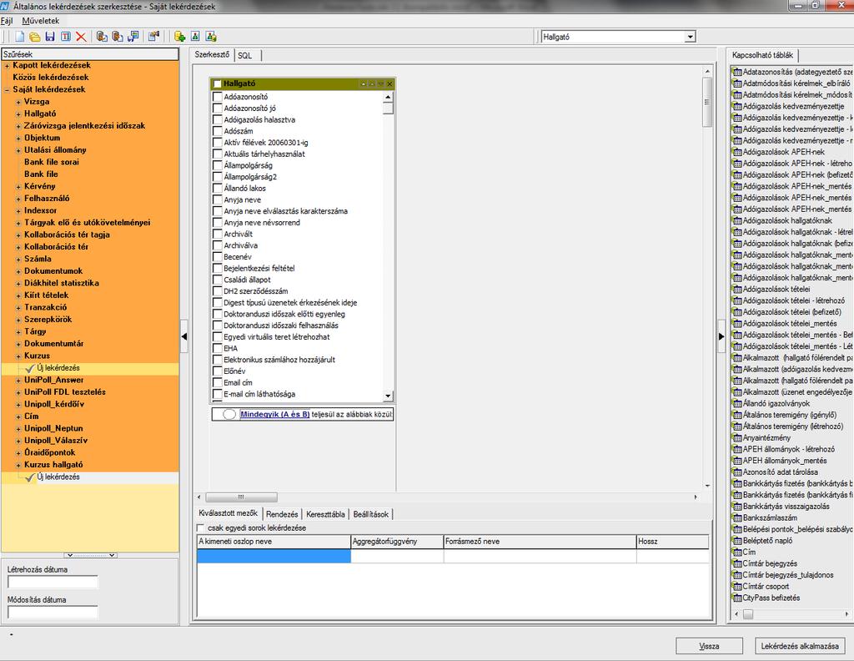The width and height of the screenshot is (854, 661).
Task: Collapse the Saját lekérdezések tree node
Action: [7, 90]
